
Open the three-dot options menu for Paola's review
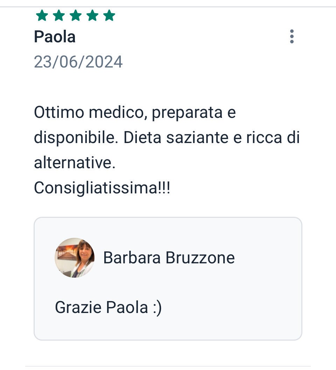[292, 36]
